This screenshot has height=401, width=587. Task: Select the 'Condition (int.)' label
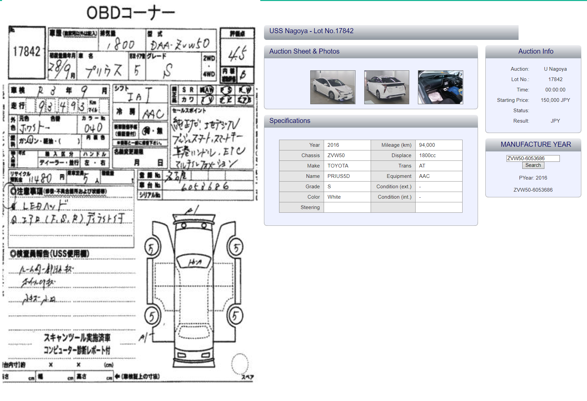point(394,197)
